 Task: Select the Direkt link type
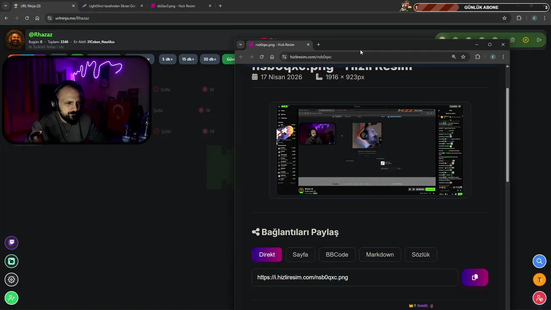pyautogui.click(x=267, y=254)
